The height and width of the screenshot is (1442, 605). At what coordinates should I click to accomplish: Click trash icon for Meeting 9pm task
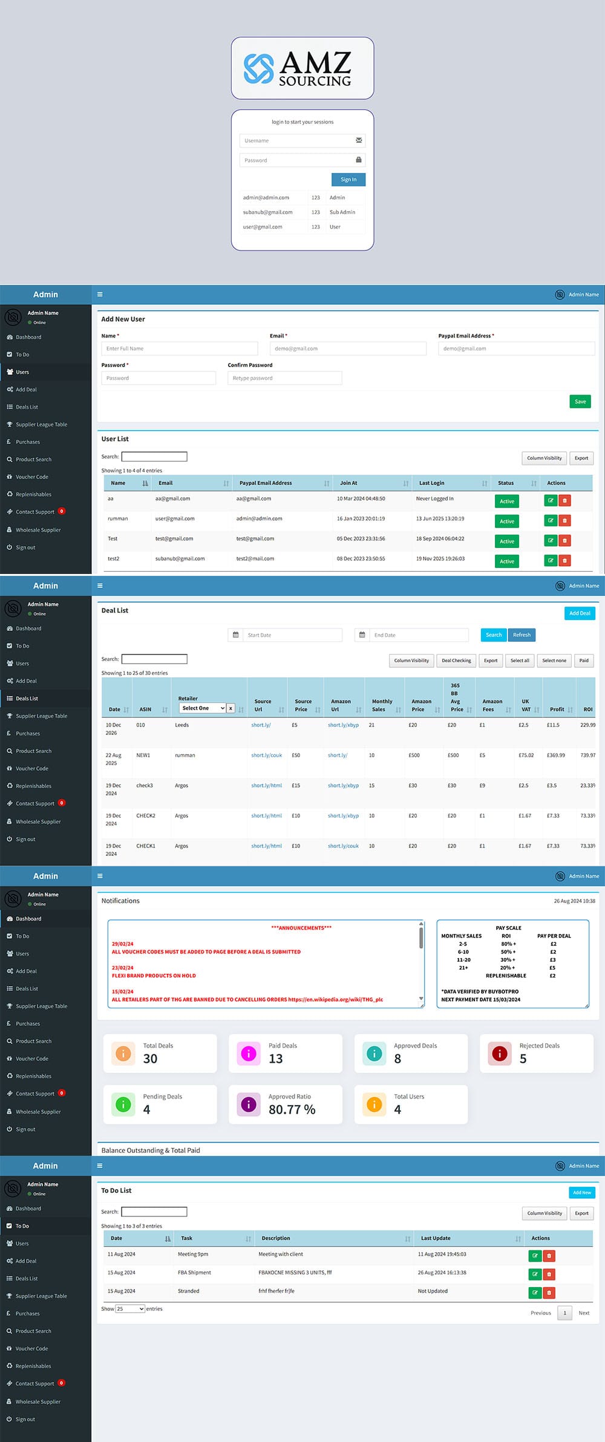pyautogui.click(x=549, y=1256)
